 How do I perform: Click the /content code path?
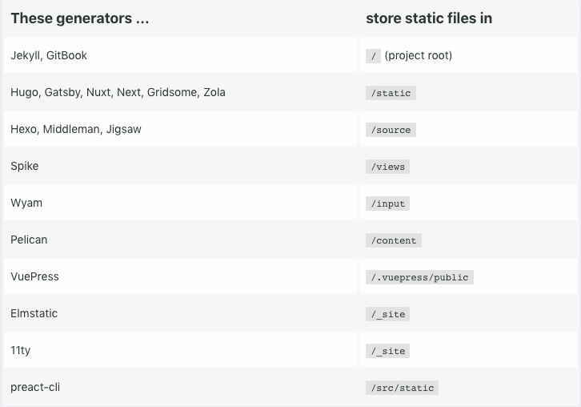393,240
